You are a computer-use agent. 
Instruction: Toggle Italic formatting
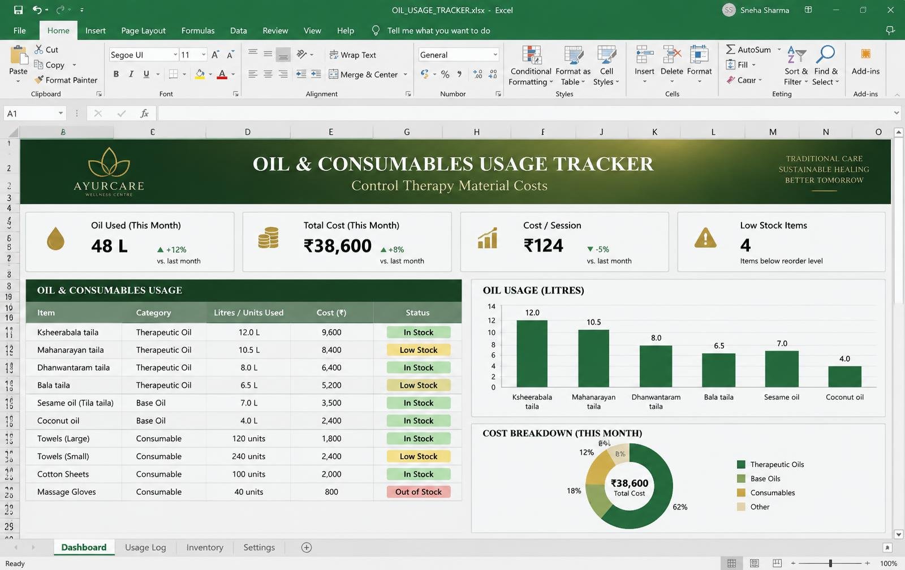pyautogui.click(x=131, y=74)
